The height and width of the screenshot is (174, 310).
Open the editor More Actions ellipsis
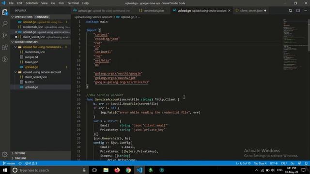tap(305, 11)
